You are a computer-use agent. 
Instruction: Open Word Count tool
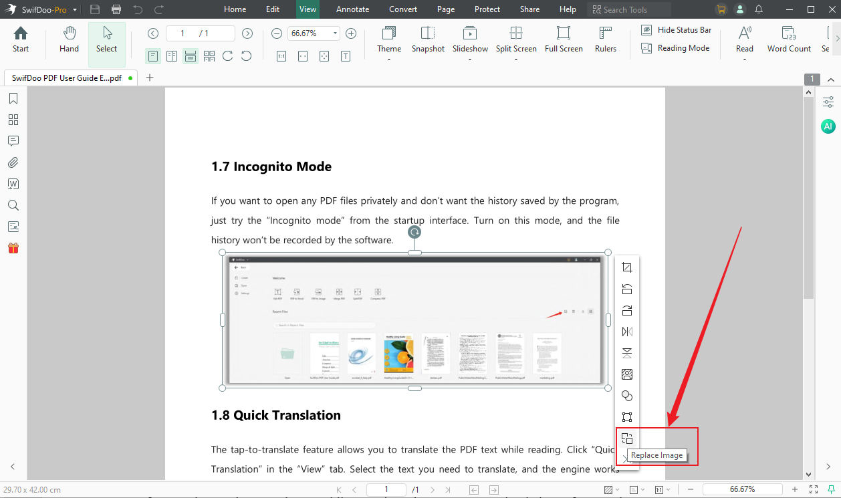(789, 40)
